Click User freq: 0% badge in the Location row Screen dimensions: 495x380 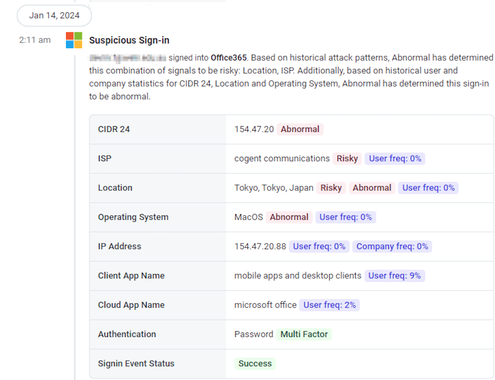tap(429, 188)
